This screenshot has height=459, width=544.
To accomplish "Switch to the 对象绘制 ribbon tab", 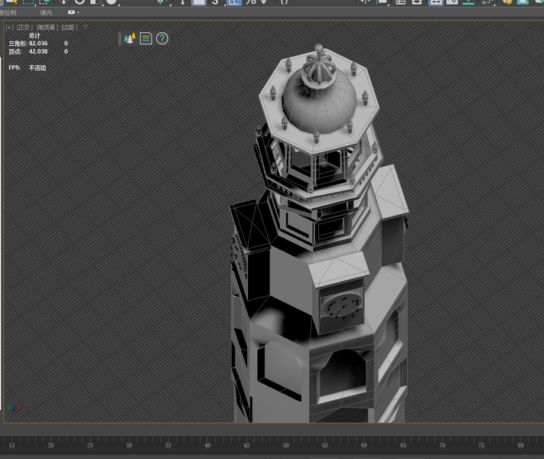I will coord(8,12).
